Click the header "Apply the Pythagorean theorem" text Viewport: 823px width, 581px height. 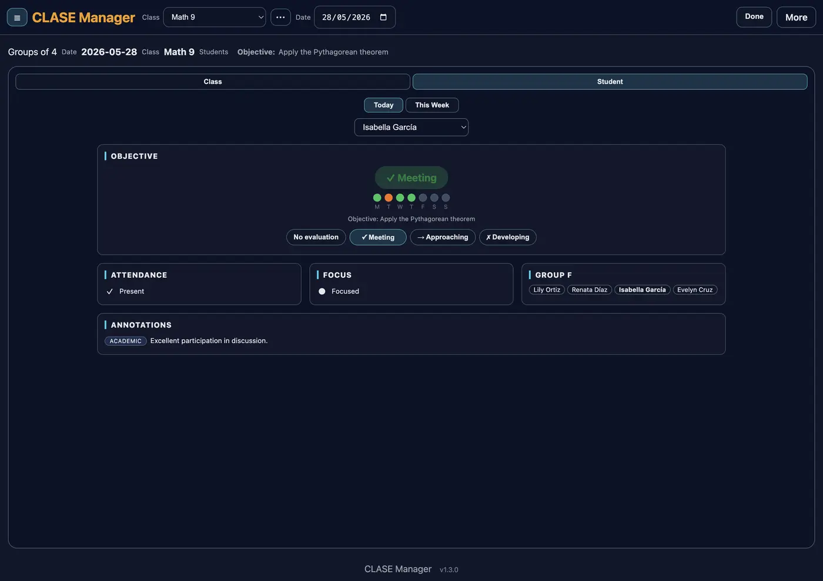point(333,52)
